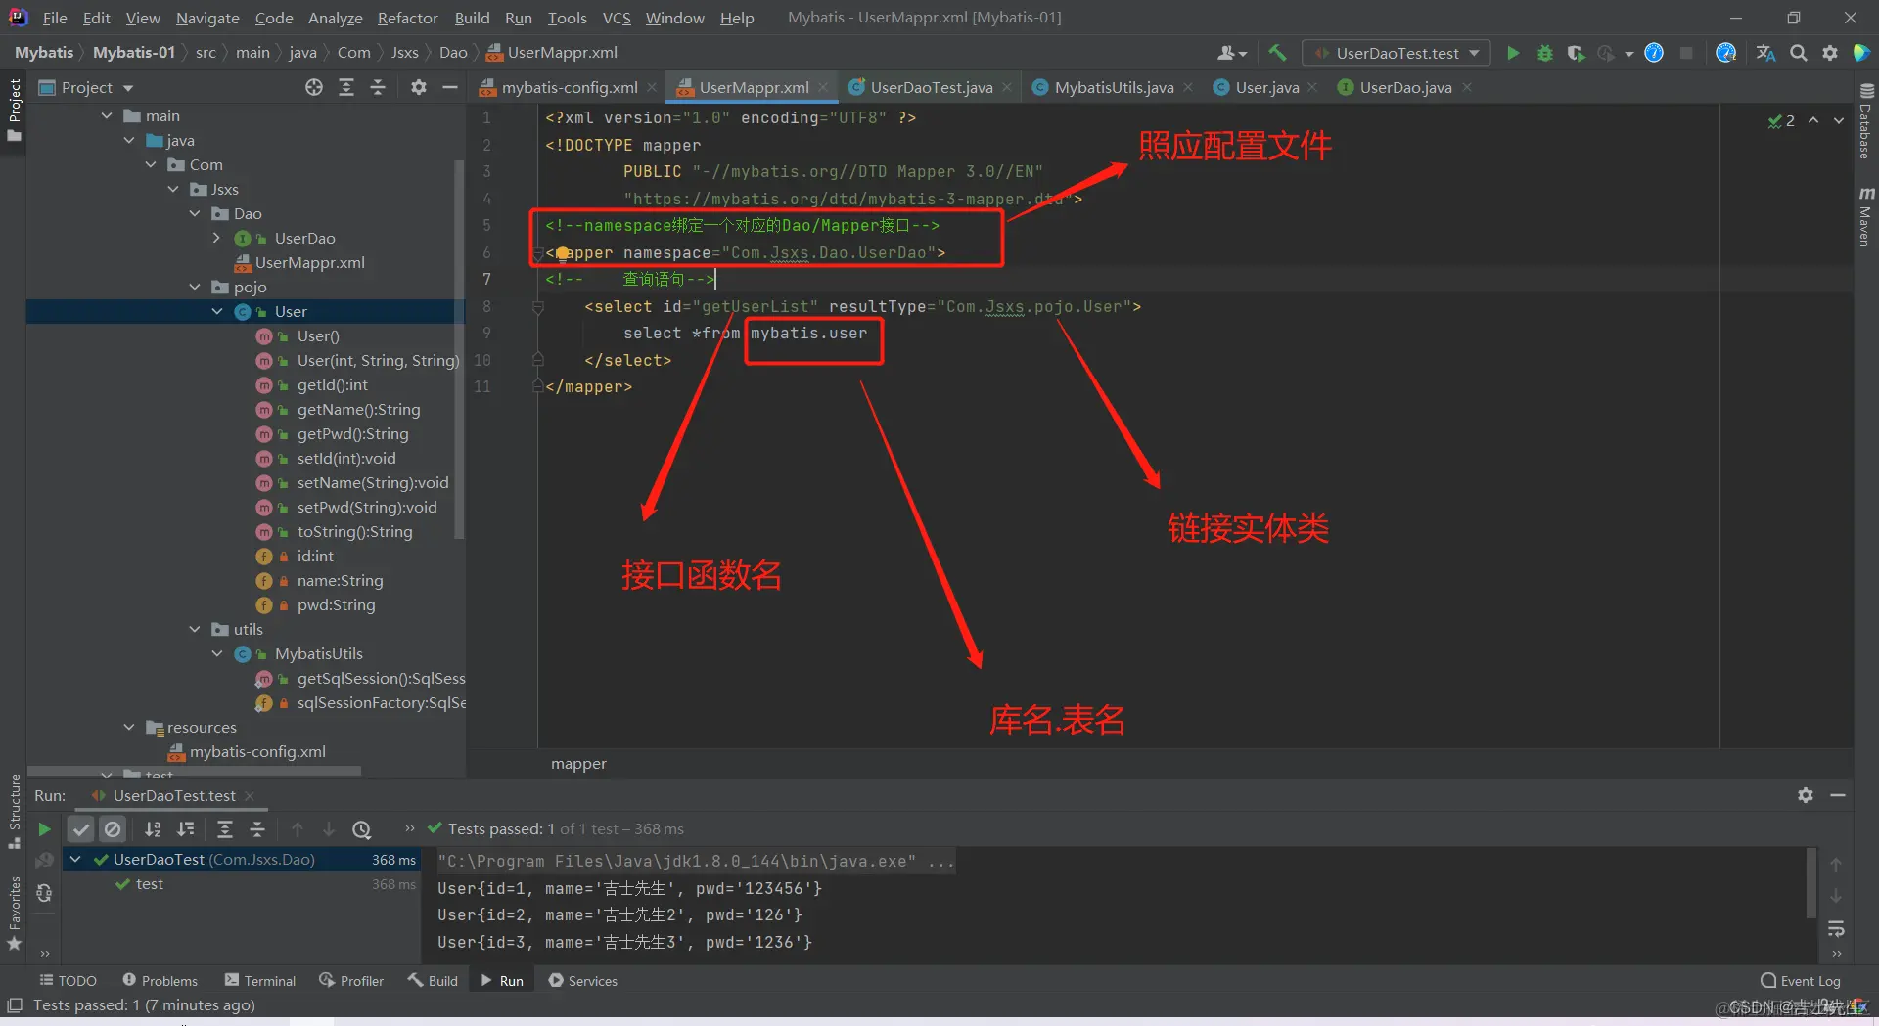Open Project view selector dropdown
The height and width of the screenshot is (1026, 1879).
pyautogui.click(x=86, y=87)
